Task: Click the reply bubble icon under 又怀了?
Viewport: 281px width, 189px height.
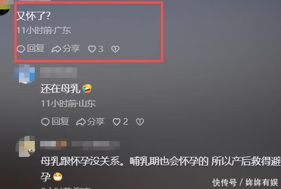Action: coord(21,49)
